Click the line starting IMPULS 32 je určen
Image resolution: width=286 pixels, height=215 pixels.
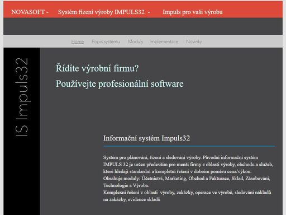click(x=188, y=165)
